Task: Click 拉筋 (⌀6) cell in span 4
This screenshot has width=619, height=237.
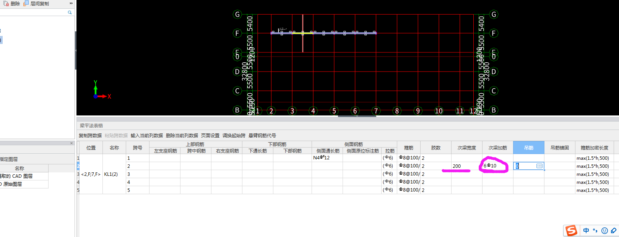Action: (x=389, y=182)
